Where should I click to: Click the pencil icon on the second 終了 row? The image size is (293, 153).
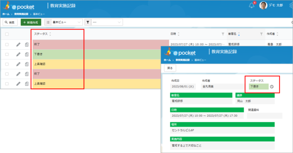tap(18, 74)
